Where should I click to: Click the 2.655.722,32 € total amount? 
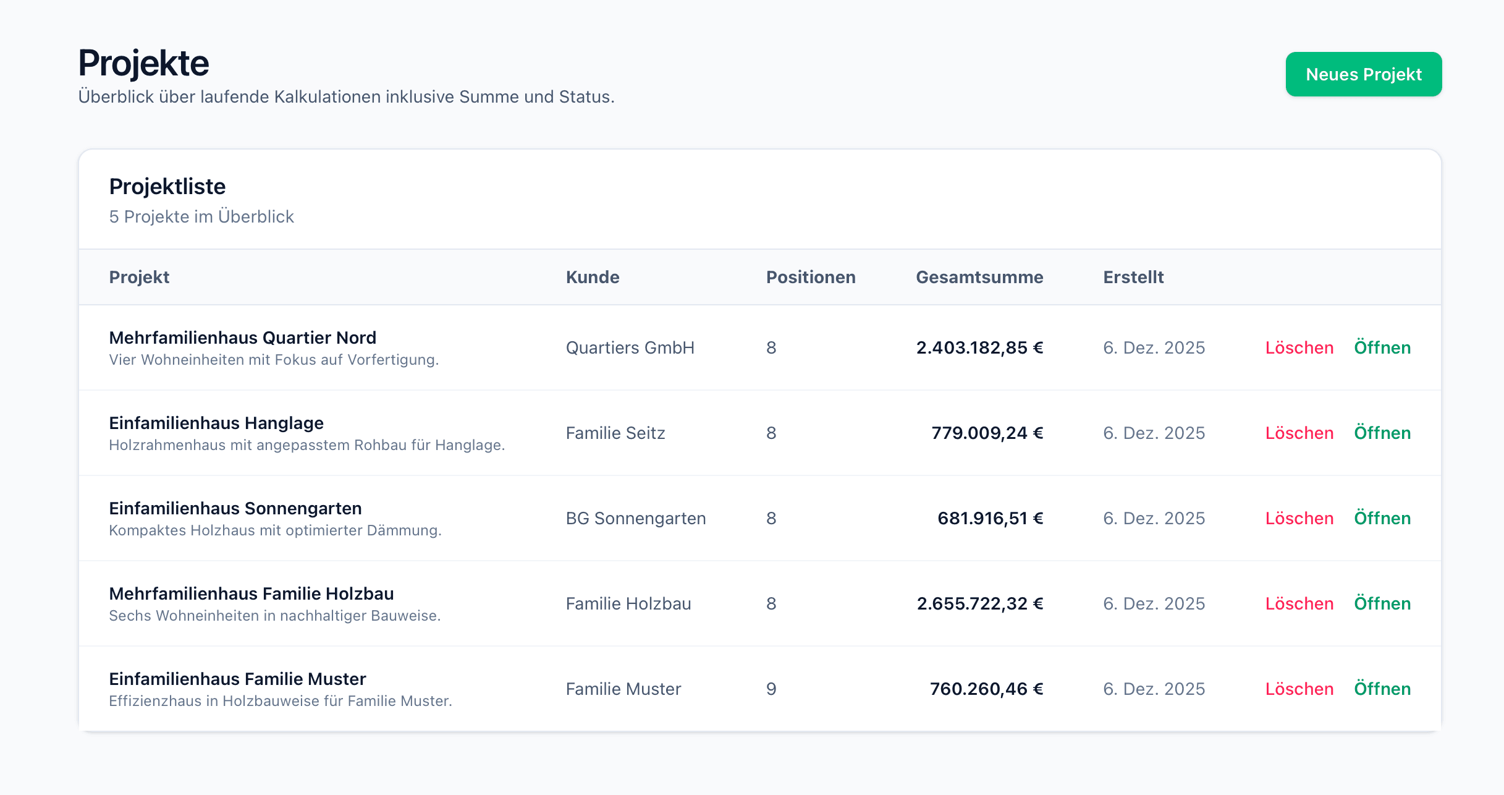[979, 603]
